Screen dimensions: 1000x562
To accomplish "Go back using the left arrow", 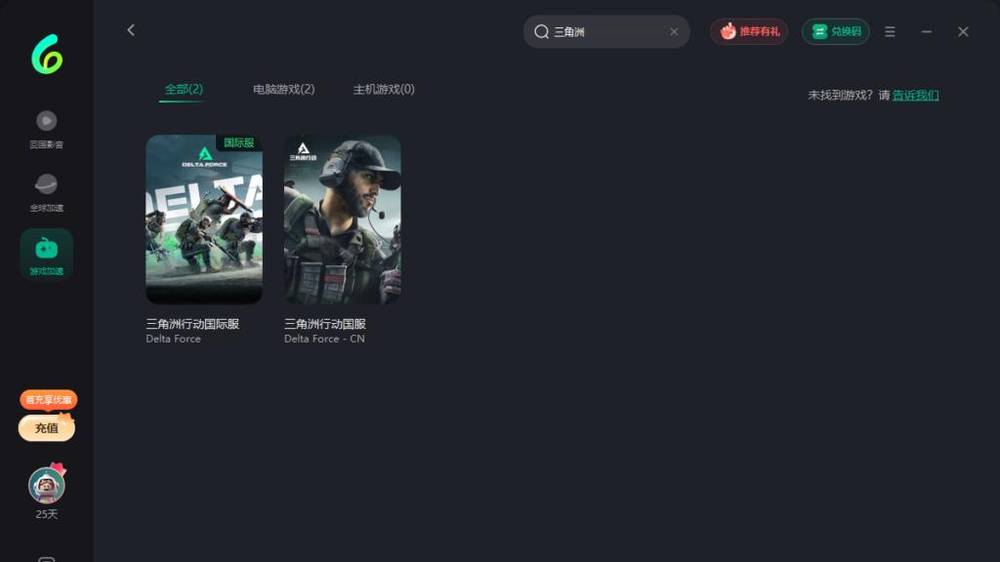I will (131, 30).
